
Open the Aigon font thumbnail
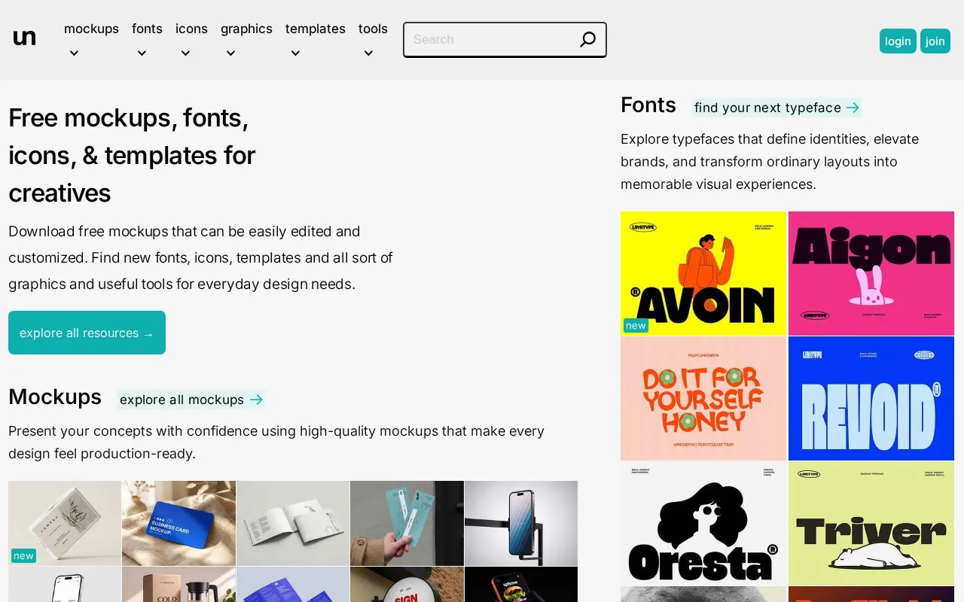point(871,273)
